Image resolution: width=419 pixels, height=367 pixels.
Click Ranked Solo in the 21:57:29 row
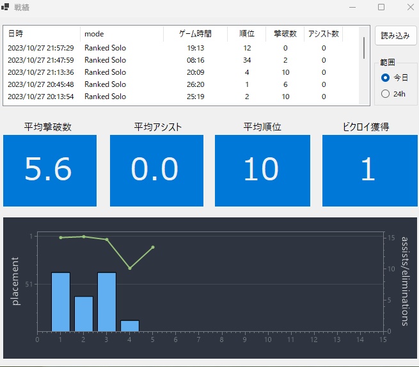[x=106, y=48]
